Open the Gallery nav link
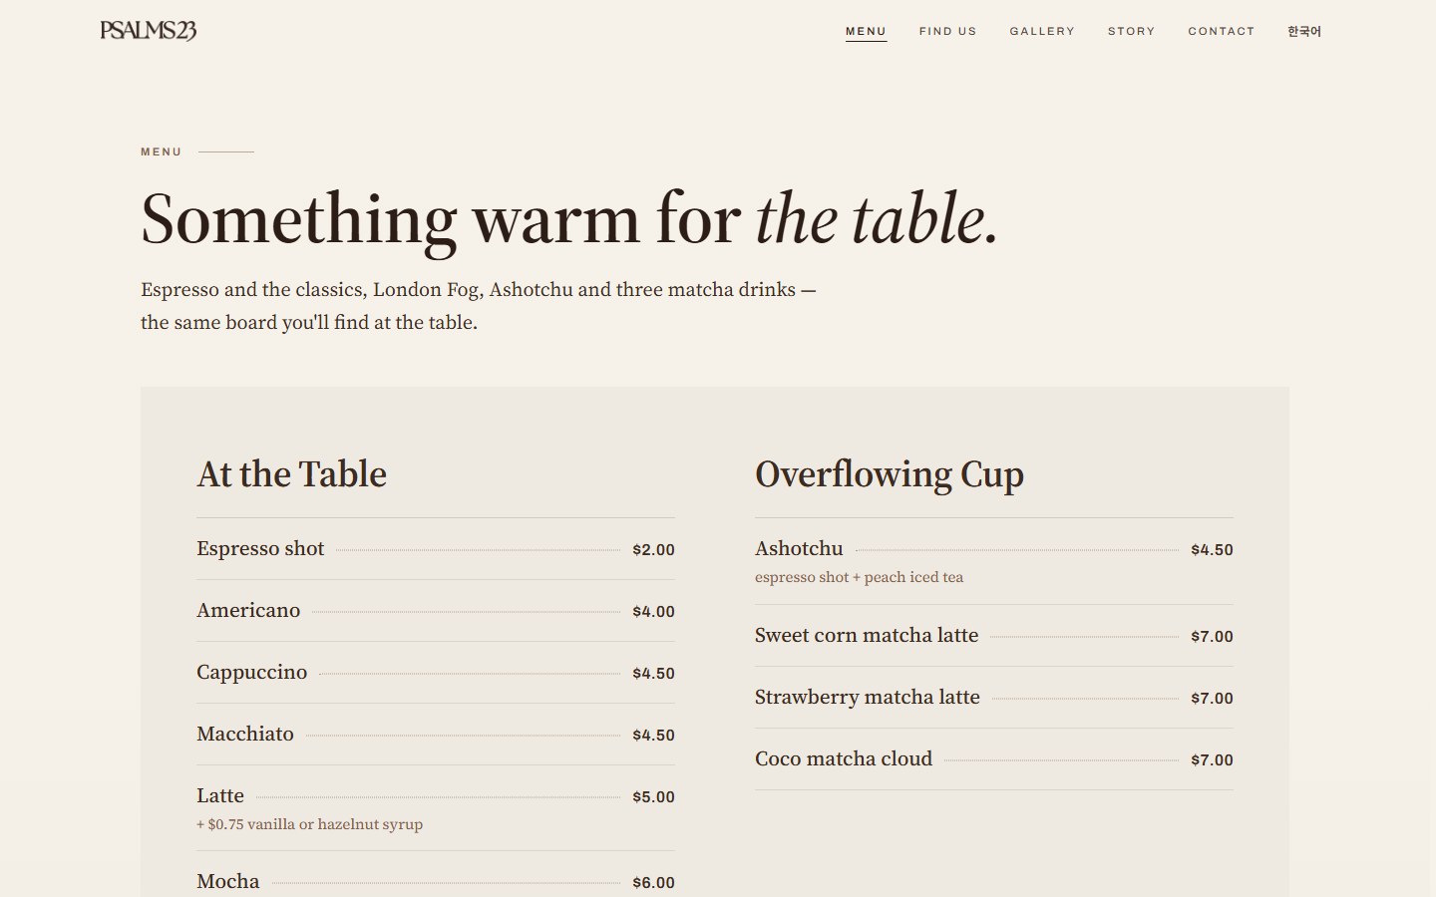This screenshot has height=897, width=1436. click(1042, 31)
